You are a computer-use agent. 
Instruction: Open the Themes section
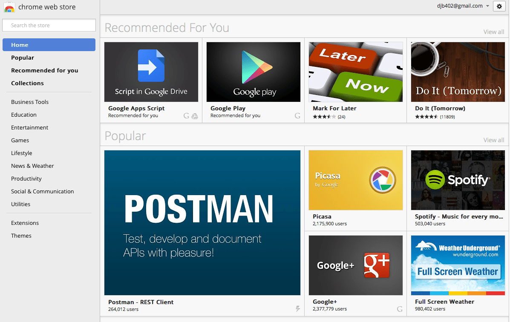(21, 236)
